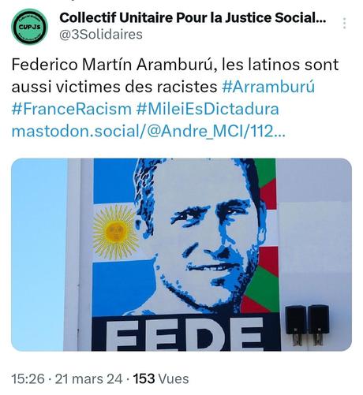Click the 'aussi victimes des racistes' tweet text

pyautogui.click(x=114, y=87)
